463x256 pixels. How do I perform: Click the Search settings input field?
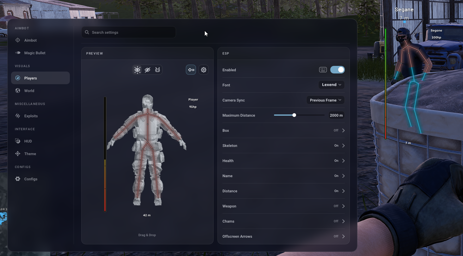pos(129,32)
